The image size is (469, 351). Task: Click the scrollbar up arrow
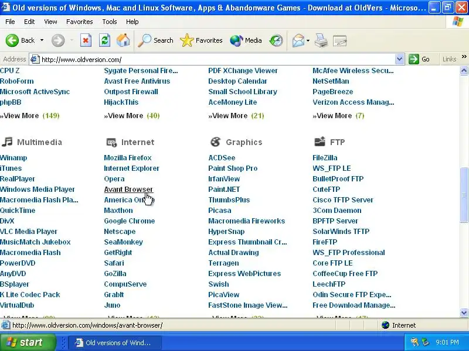464,70
